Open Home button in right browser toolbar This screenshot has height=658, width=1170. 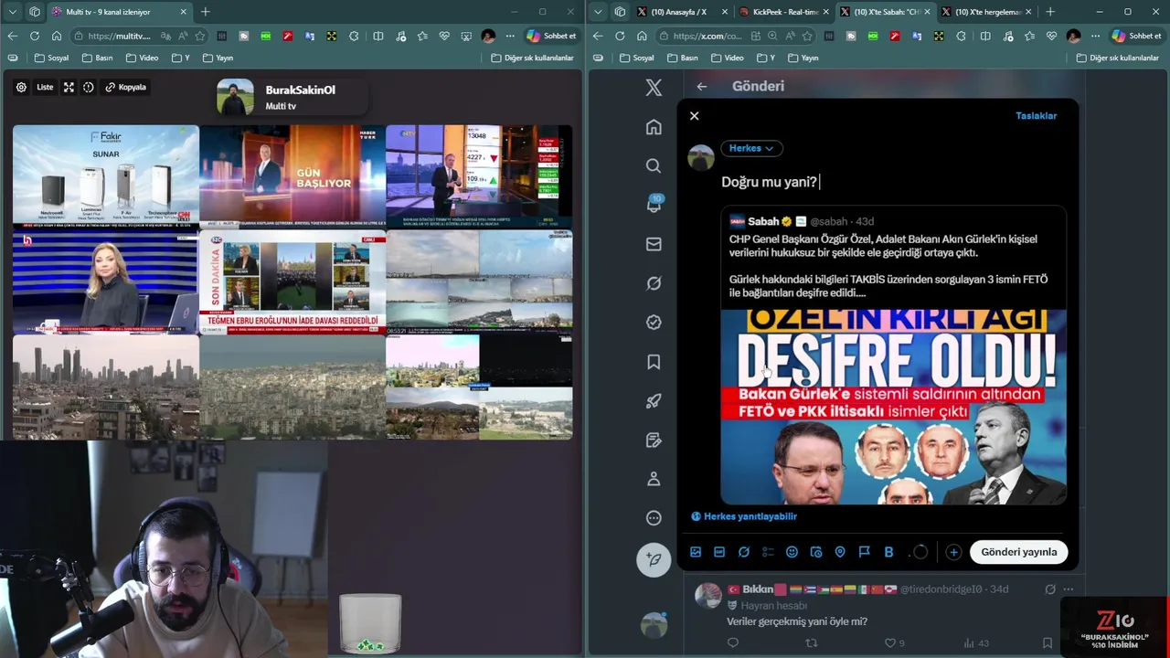[x=642, y=36]
